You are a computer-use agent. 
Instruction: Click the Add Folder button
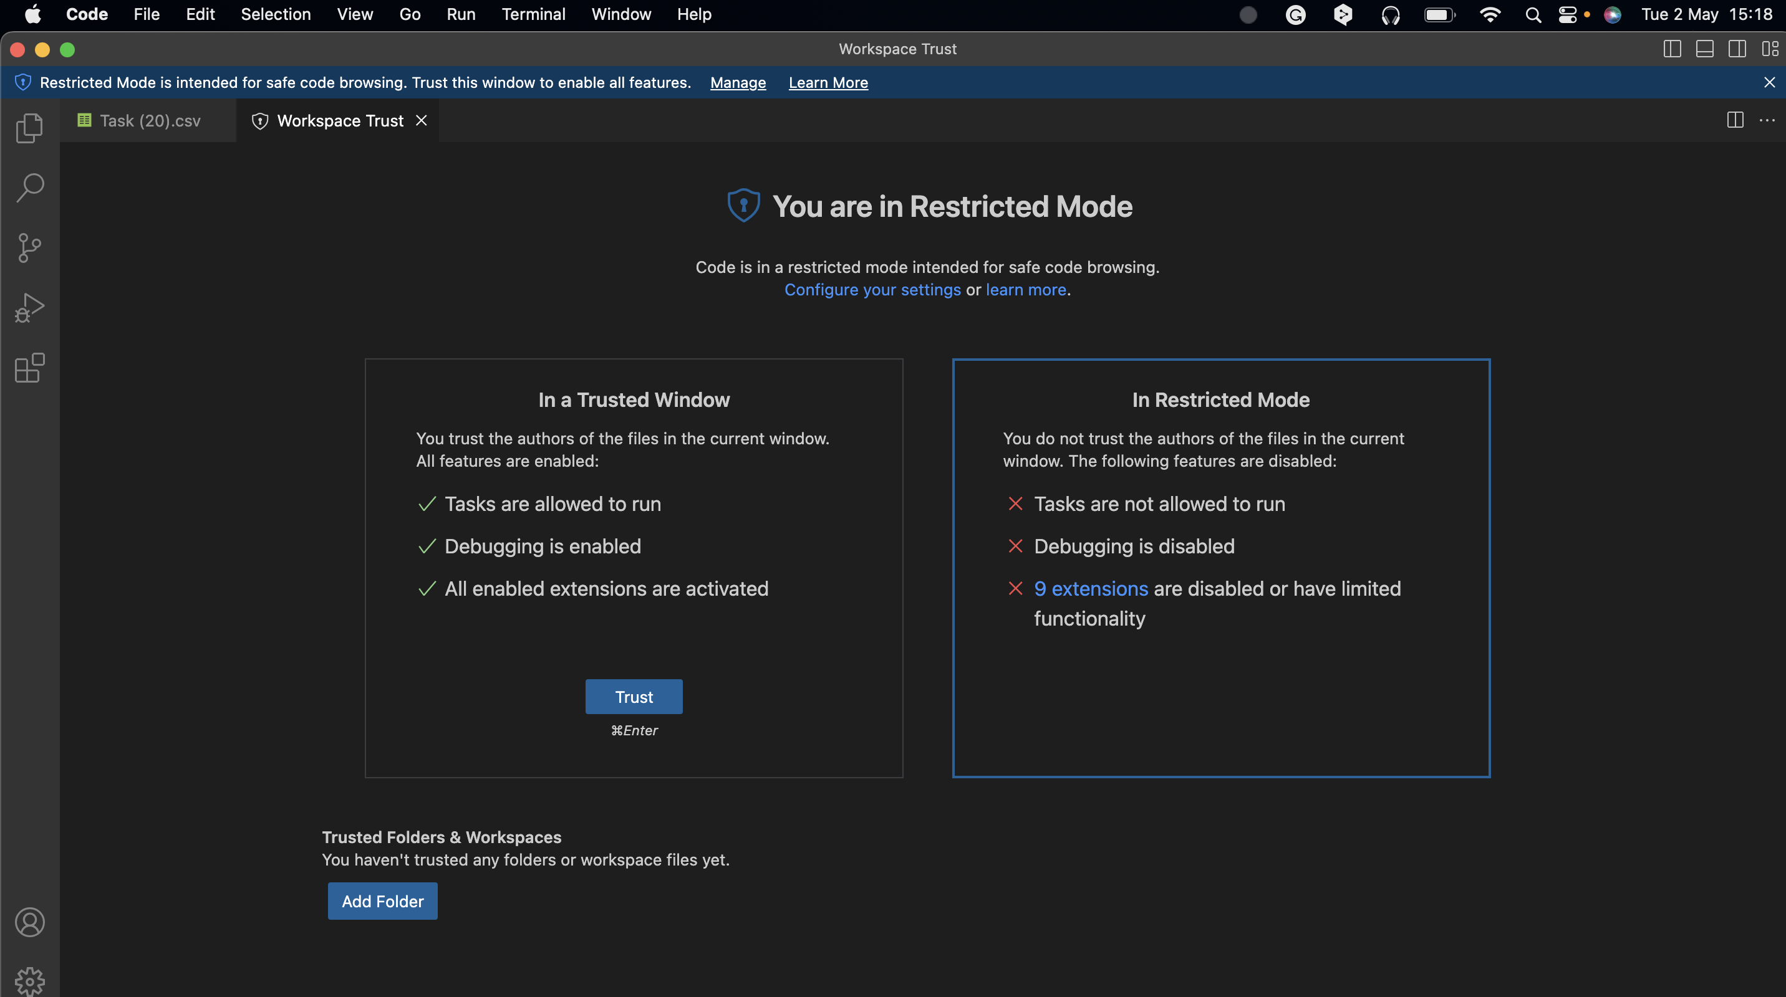382,900
